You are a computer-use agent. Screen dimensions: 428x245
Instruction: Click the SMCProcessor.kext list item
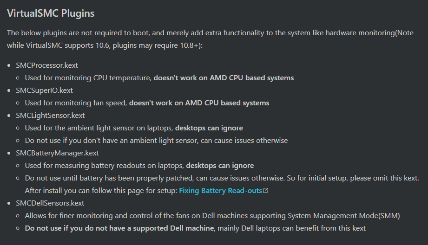point(47,65)
